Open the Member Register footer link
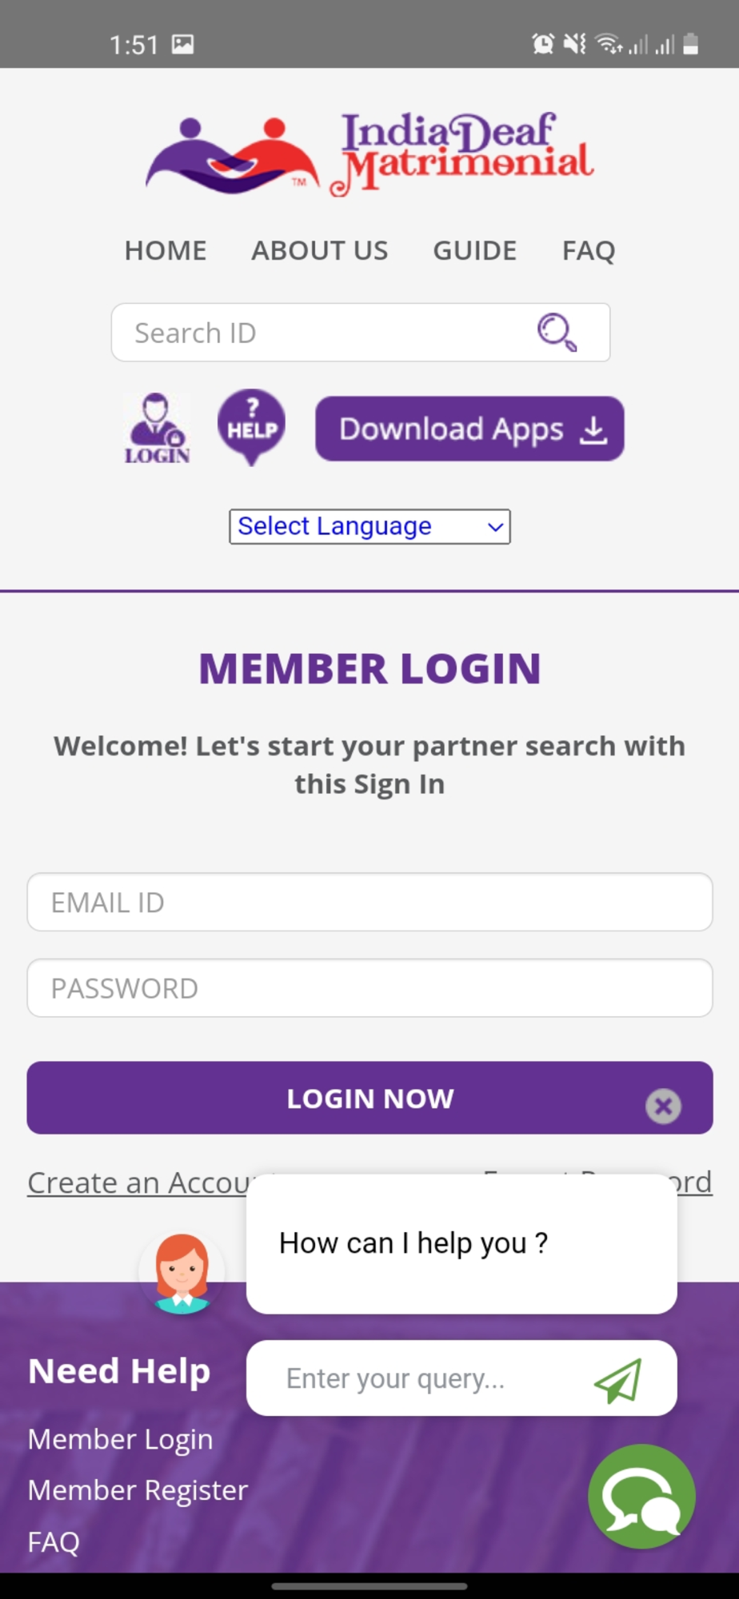The width and height of the screenshot is (739, 1599). point(138,1490)
